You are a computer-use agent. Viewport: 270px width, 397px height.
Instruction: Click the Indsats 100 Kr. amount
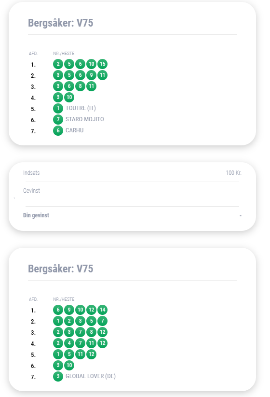[x=233, y=173]
